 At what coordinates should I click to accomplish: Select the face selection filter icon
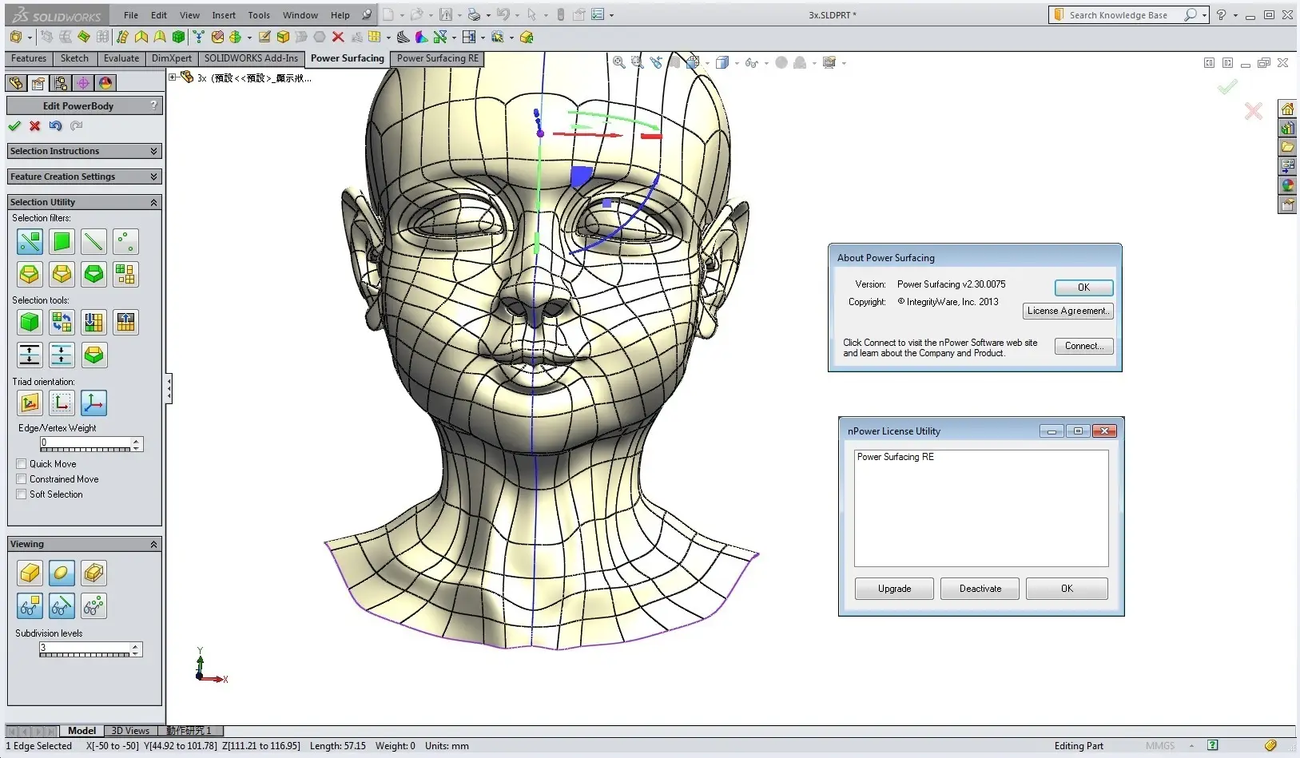coord(62,241)
